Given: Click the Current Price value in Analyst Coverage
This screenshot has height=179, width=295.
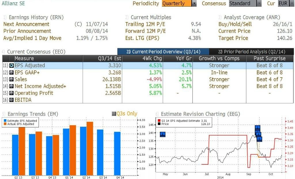Looking at the screenshot, I should pos(284,31).
